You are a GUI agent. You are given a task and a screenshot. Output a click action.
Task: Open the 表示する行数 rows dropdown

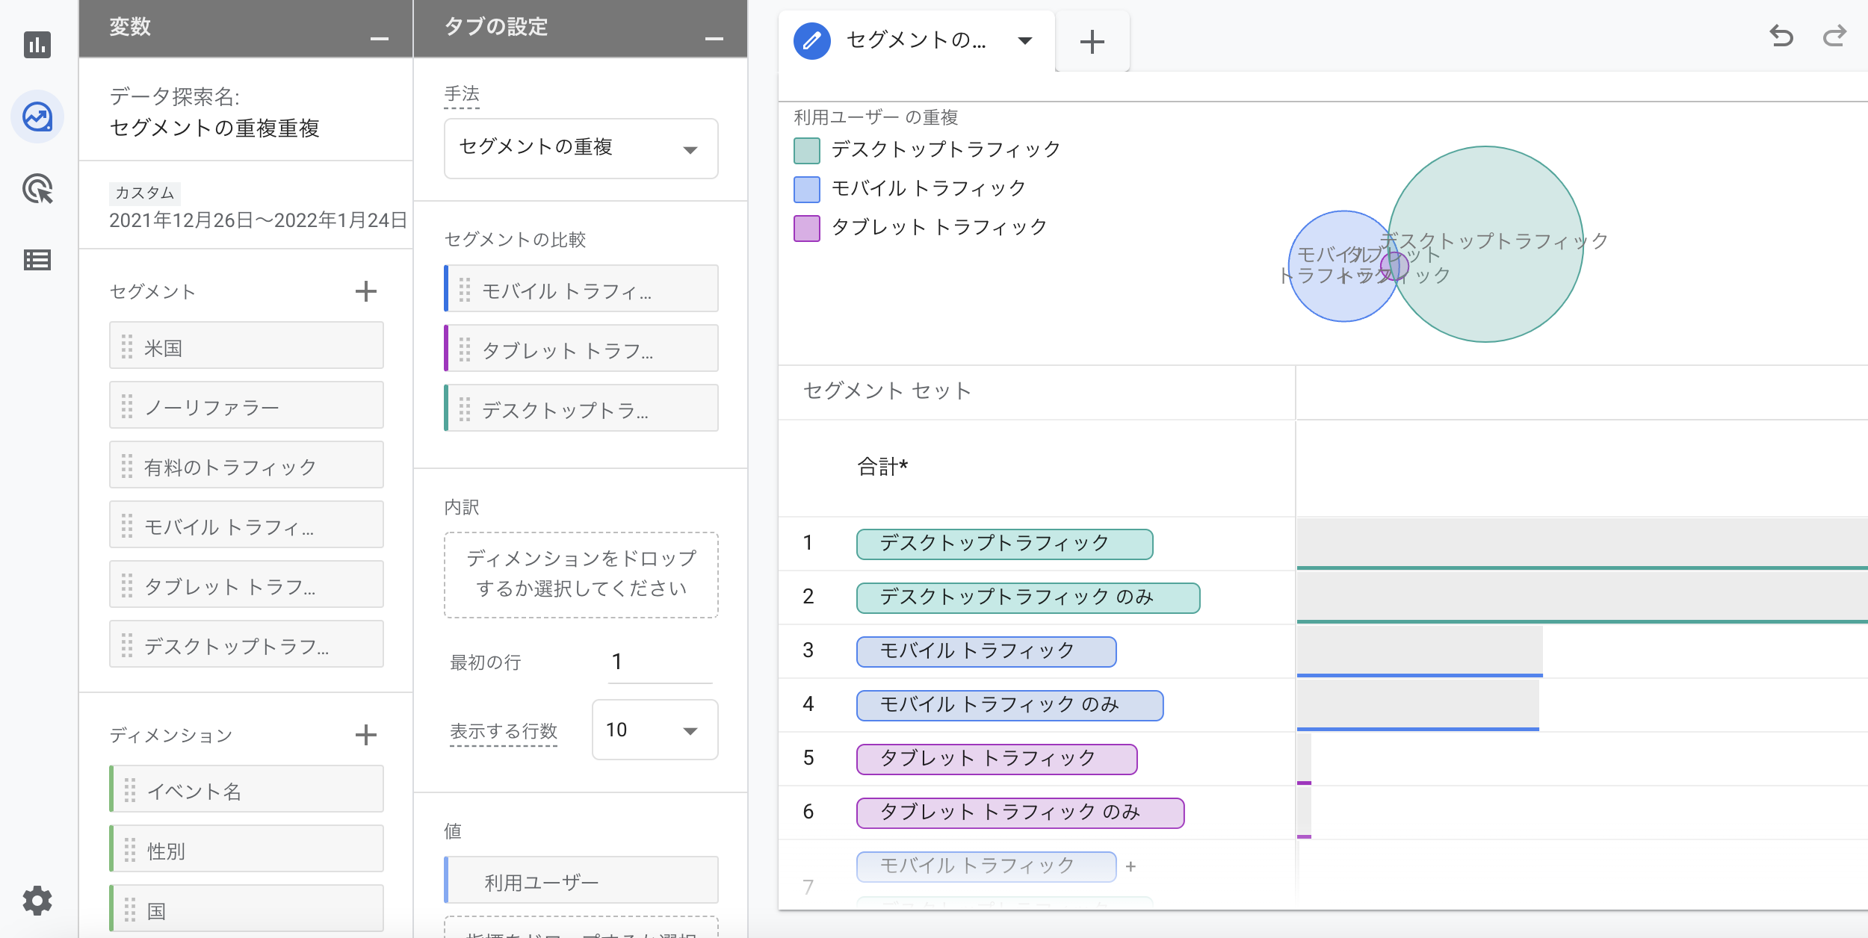[655, 730]
